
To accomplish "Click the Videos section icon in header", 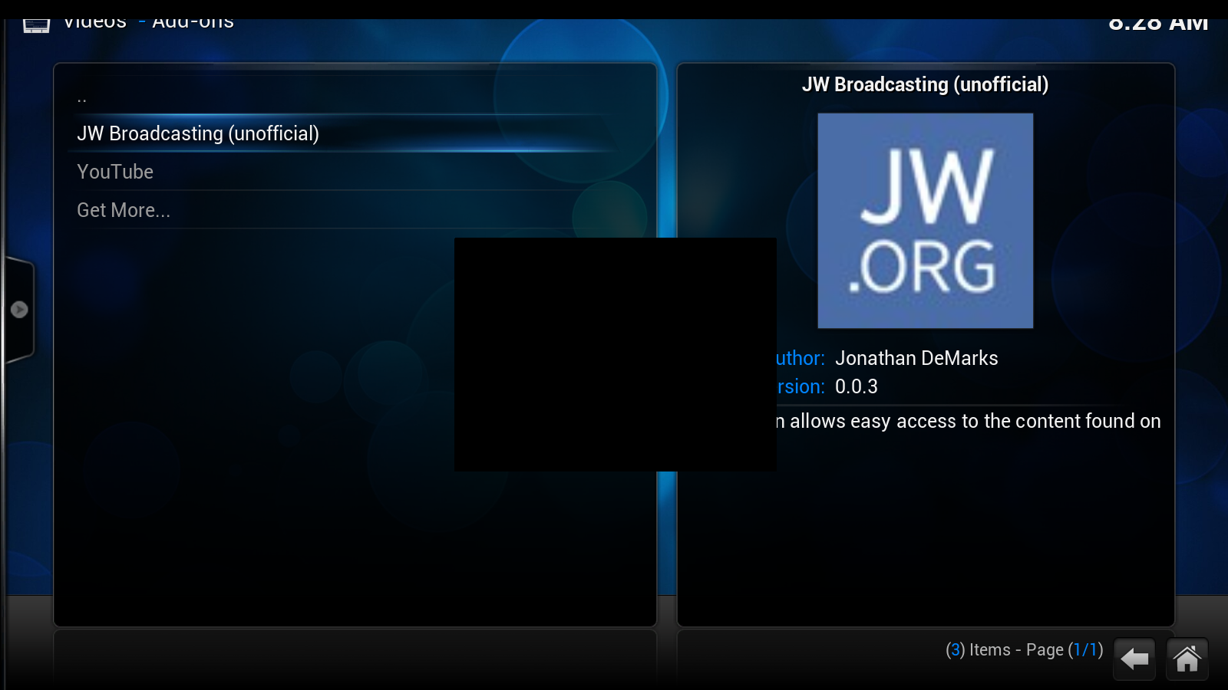I will (x=36, y=26).
